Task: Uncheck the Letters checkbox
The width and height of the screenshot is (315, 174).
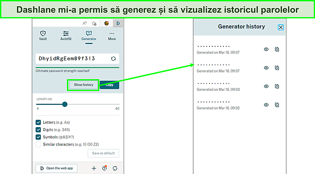Action: tap(38, 122)
